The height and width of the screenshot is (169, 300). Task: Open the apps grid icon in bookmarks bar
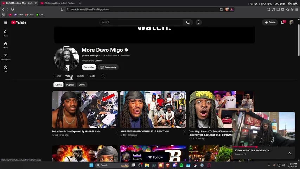click(x=3, y=15)
